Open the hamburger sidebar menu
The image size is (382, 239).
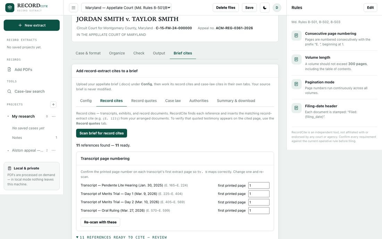[73, 8]
